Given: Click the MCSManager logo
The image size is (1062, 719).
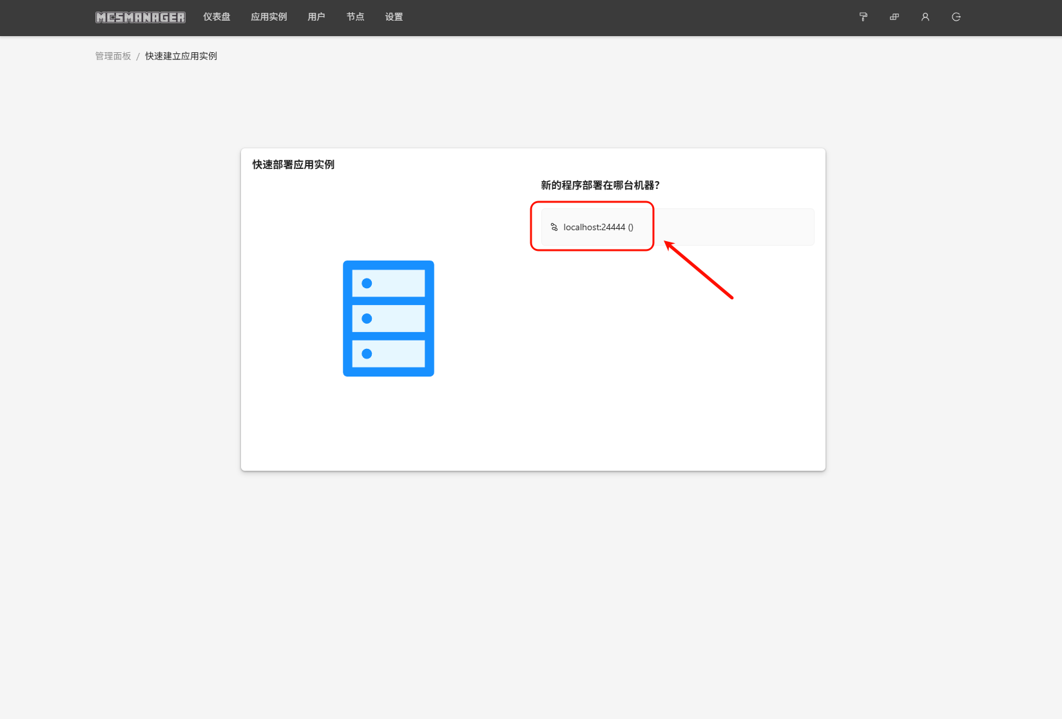Looking at the screenshot, I should [x=140, y=17].
